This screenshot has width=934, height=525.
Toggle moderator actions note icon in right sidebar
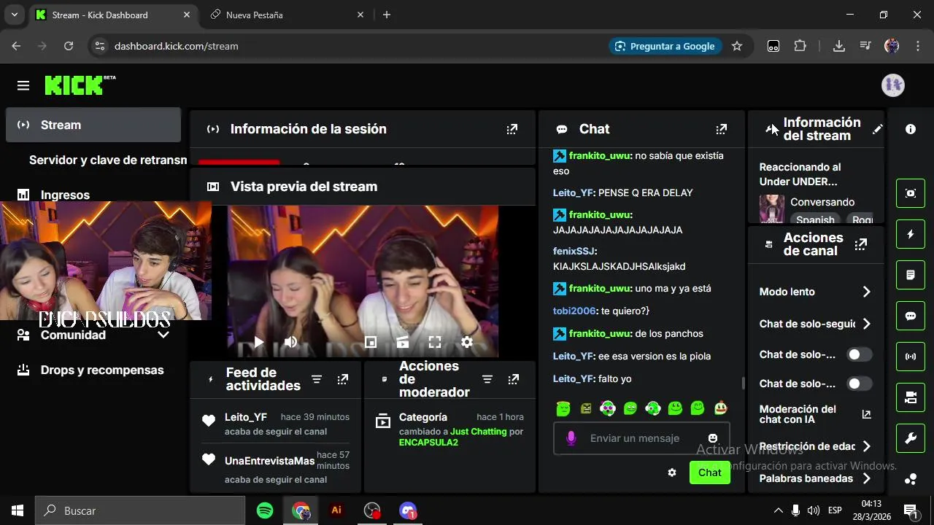pyautogui.click(x=911, y=275)
